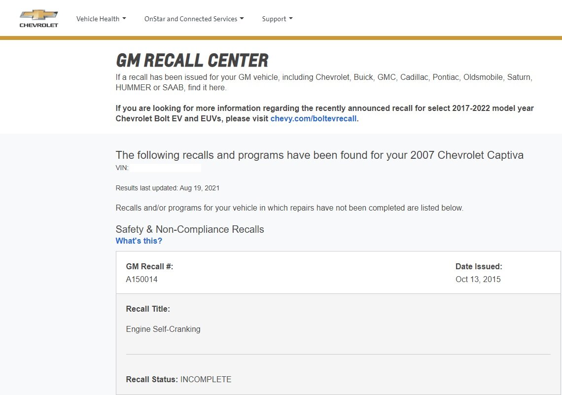Click the Chevrolet bowtie logo
This screenshot has height=395, width=562.
click(x=38, y=15)
